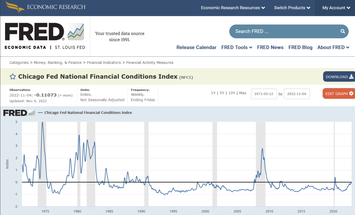Open Economic Research Resources dropdown
Screen dimensions: 355x215
click(x=233, y=8)
